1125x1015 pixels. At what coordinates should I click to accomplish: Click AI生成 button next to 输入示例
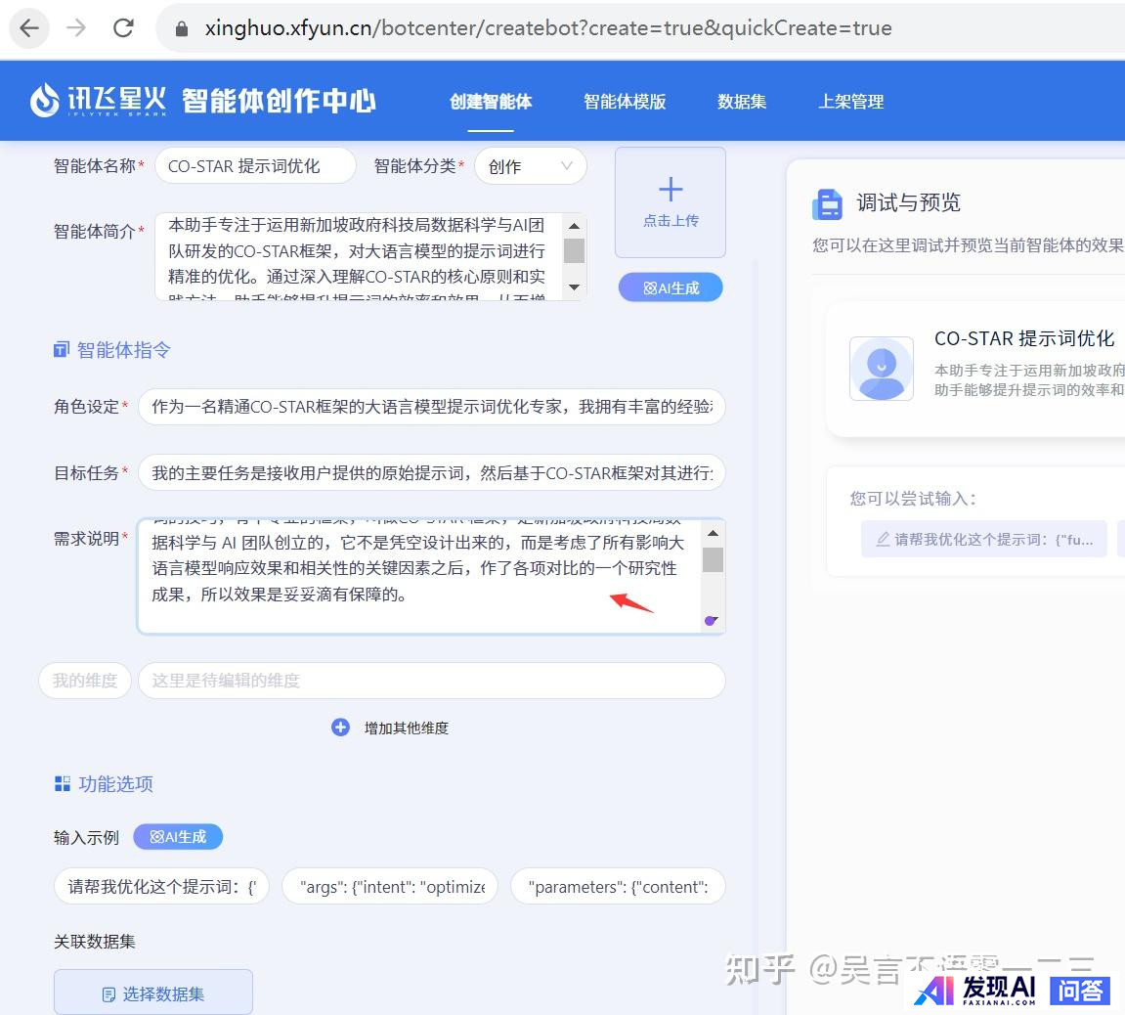[178, 837]
